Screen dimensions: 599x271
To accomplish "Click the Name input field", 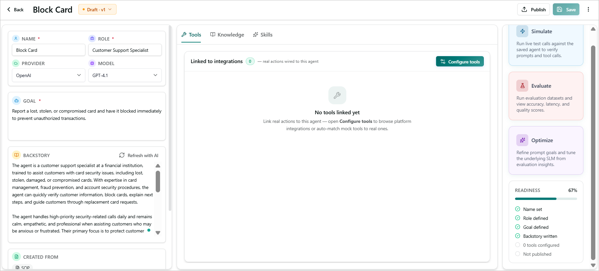I will (x=49, y=50).
